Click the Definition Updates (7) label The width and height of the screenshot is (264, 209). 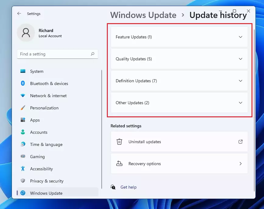(x=136, y=81)
